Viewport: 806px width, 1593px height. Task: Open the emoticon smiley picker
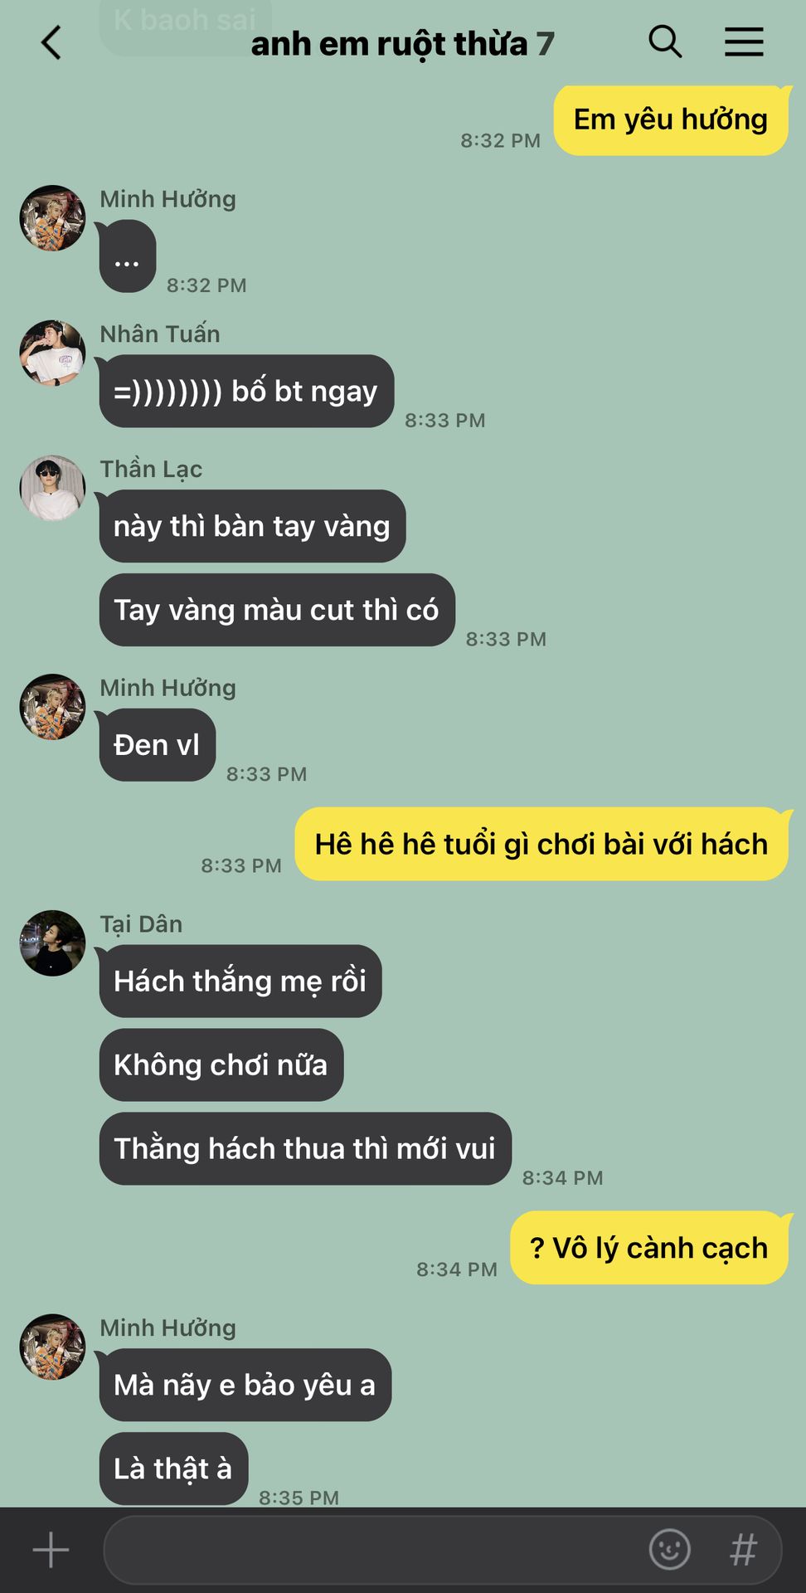click(x=669, y=1549)
